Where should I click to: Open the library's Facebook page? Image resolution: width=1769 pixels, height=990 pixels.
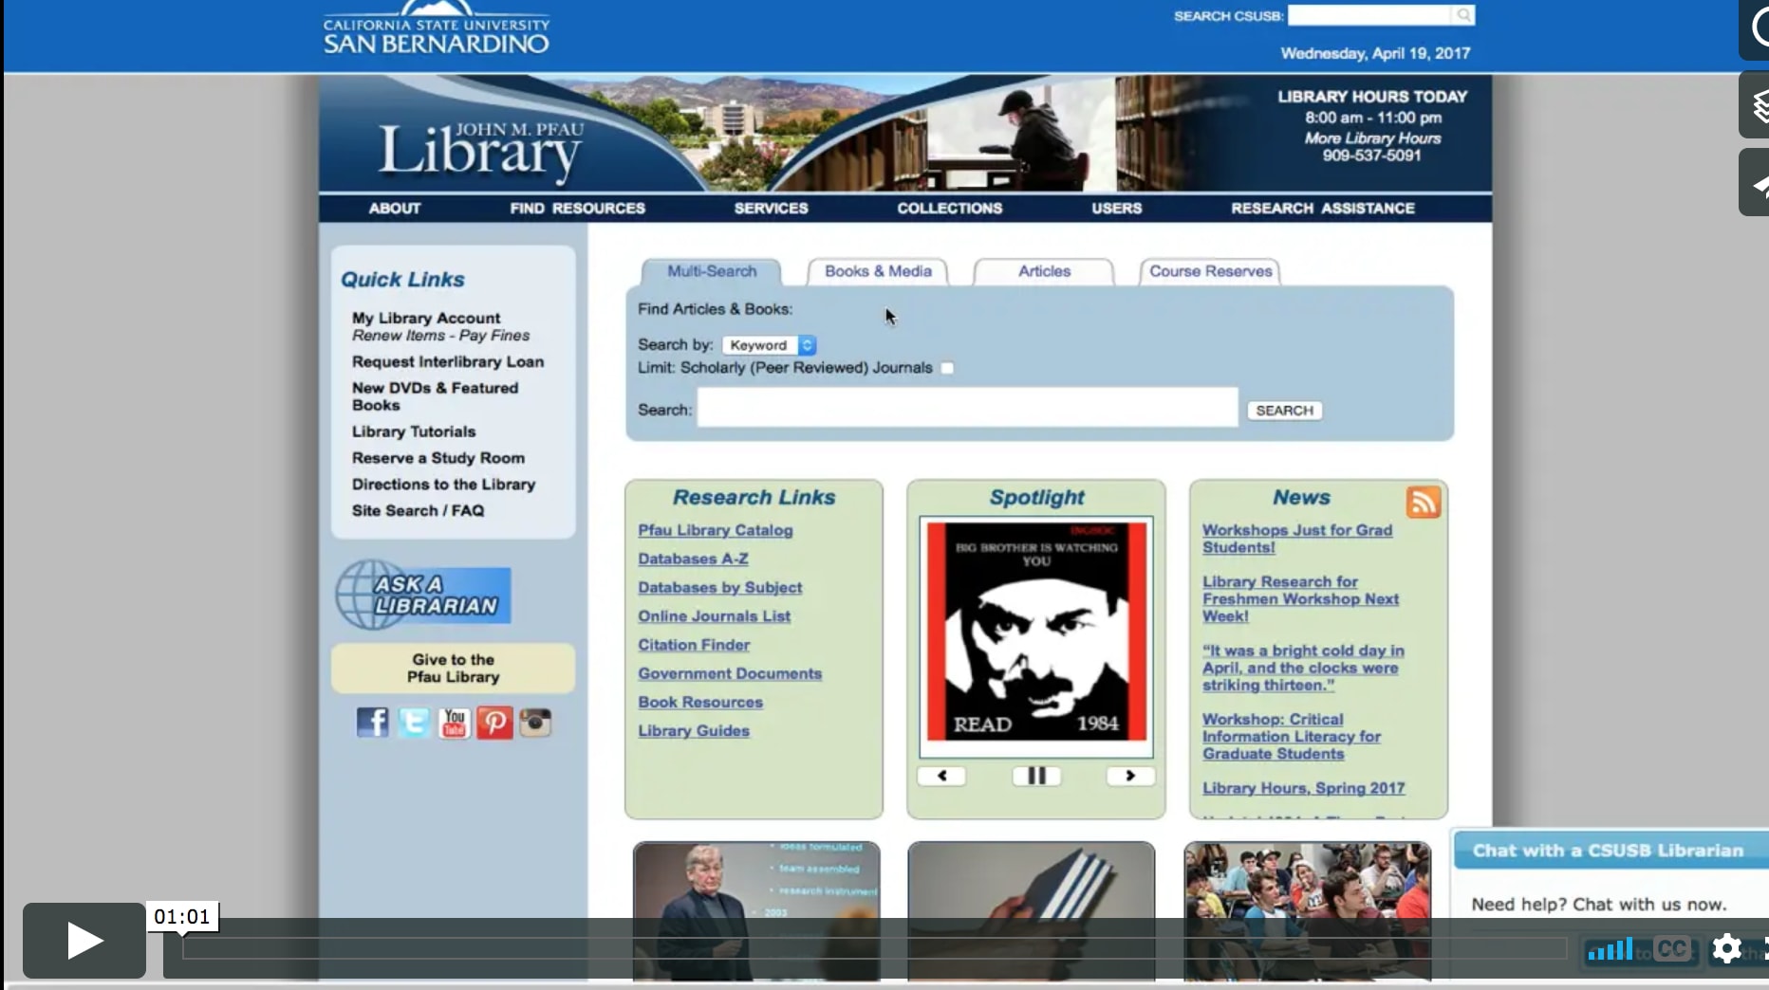click(372, 723)
